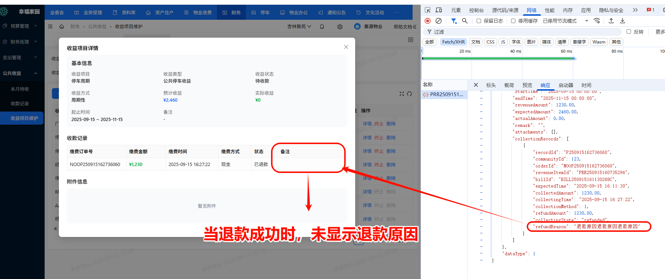Tick the 反转 filter checkbox

629,31
